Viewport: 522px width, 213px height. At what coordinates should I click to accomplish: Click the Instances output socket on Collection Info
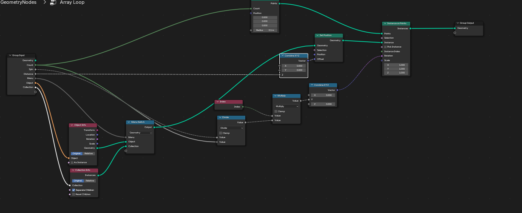[x=98, y=175]
